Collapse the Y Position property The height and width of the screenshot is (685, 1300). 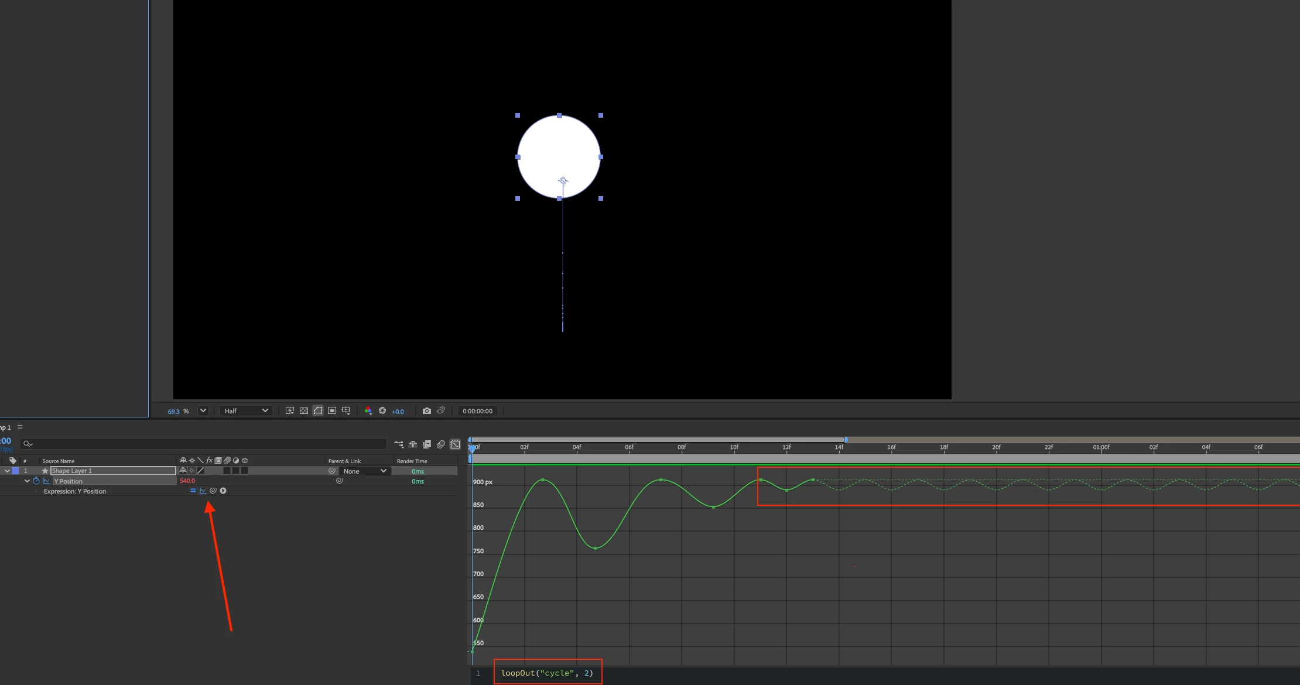[27, 481]
